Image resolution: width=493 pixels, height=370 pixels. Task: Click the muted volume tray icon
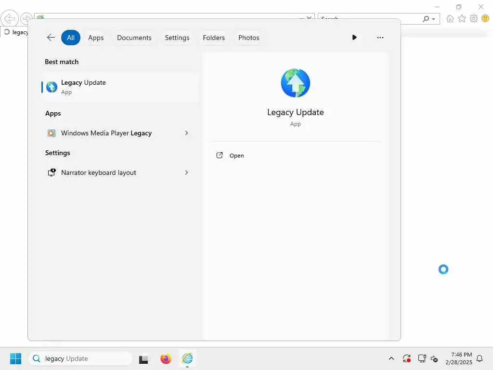(x=434, y=358)
